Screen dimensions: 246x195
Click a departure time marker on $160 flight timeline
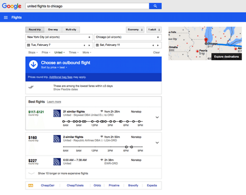click(x=126, y=147)
